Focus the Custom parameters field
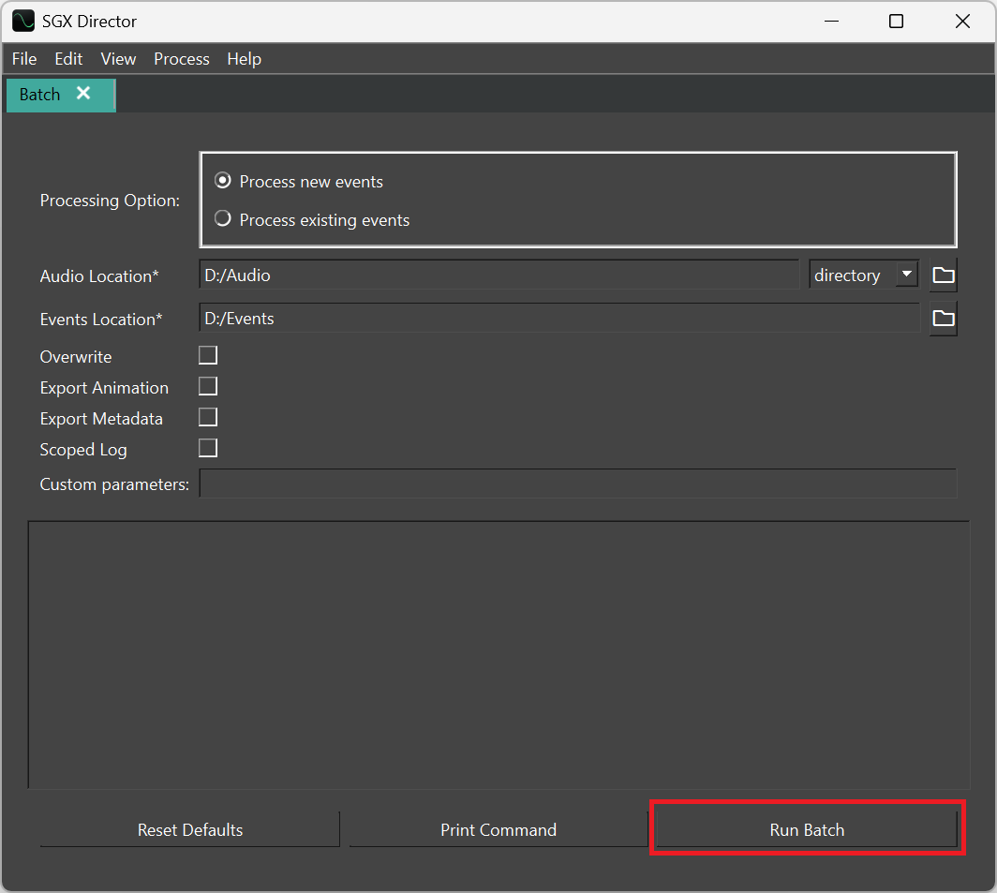 [x=578, y=484]
